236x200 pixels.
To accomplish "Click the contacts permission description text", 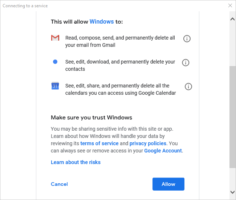I will [120, 65].
